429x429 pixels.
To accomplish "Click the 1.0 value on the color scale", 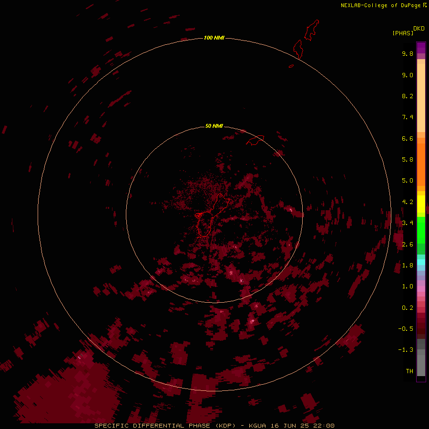I will pyautogui.click(x=408, y=286).
